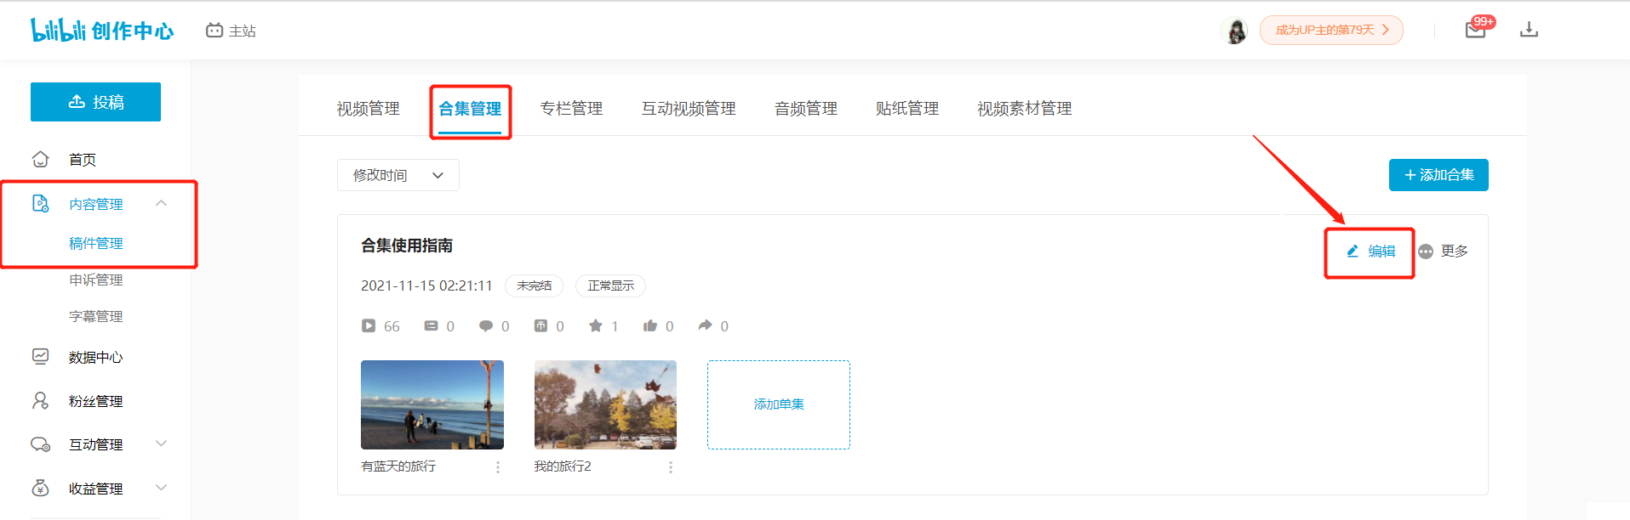Click the comments bubble icon
This screenshot has height=520, width=1630.
pos(486,325)
